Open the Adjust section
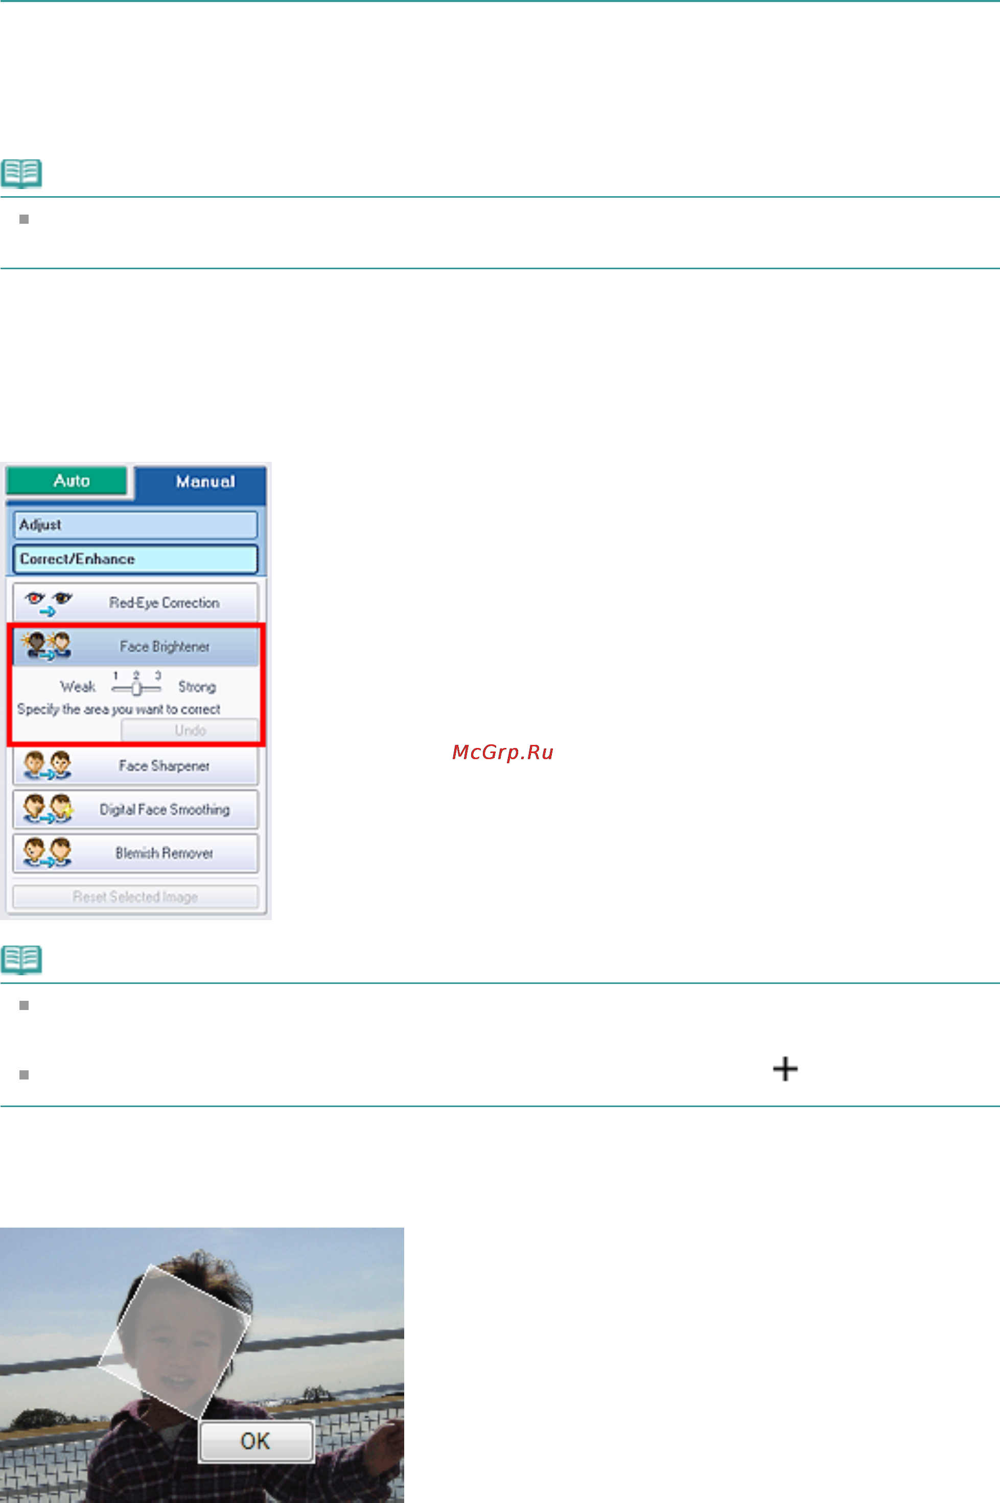 (x=135, y=525)
